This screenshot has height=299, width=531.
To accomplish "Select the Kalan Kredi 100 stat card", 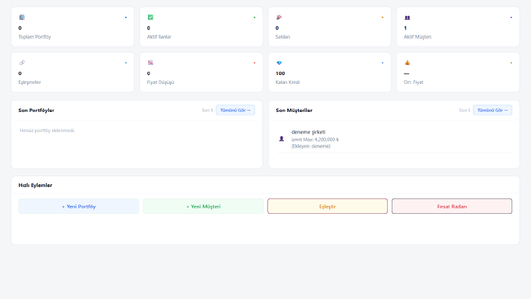I will [329, 72].
